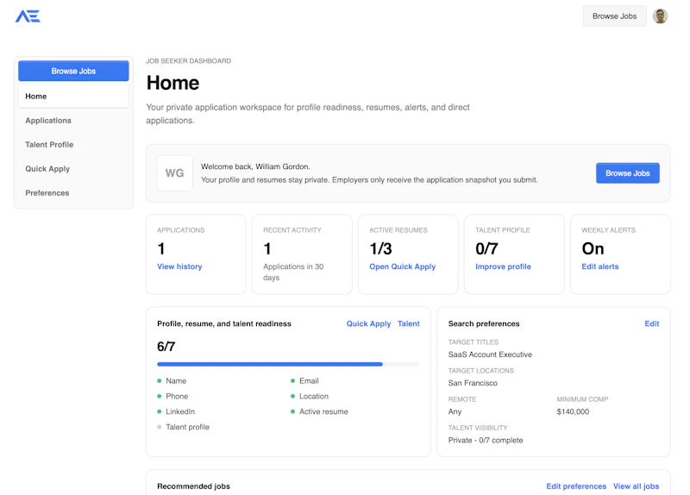The image size is (690, 495).
Task: Click the green dot beside Location
Action: (292, 397)
